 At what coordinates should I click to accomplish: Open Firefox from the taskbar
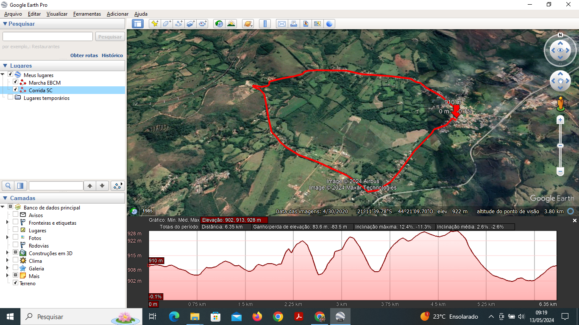click(x=257, y=317)
